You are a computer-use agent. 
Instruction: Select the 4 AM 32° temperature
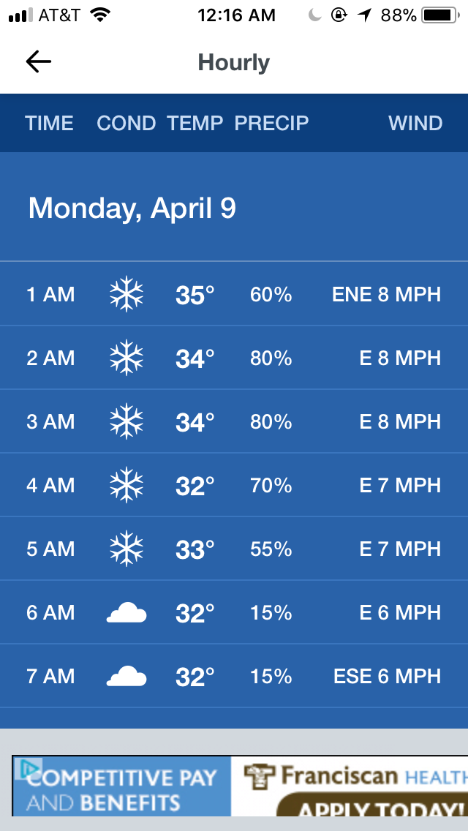click(x=195, y=486)
